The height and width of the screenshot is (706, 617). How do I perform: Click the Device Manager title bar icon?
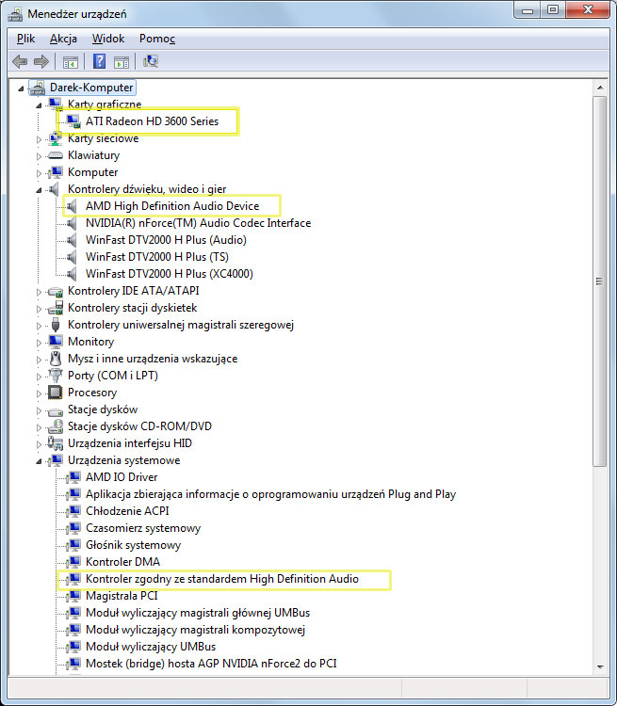click(15, 14)
